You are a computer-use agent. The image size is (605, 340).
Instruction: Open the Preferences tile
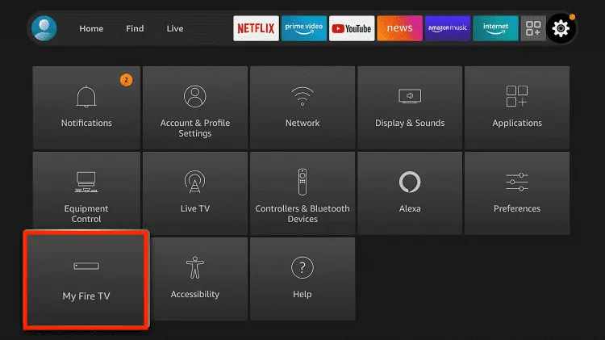coord(517,192)
